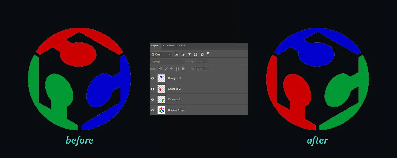Open the blending mode dropdown
Image resolution: width=397 pixels, height=158 pixels.
tap(166, 61)
